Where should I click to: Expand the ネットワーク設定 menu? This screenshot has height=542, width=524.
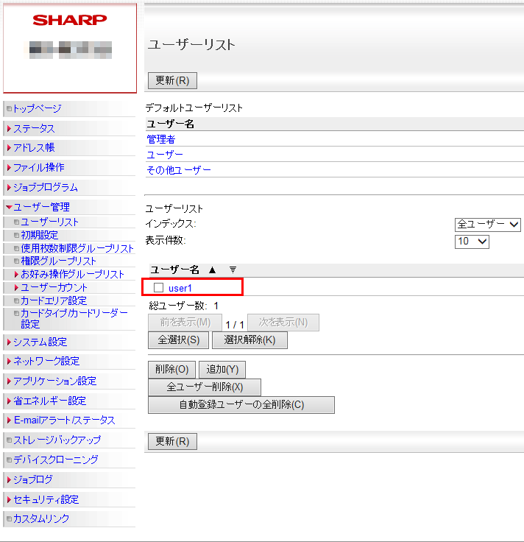(x=46, y=361)
